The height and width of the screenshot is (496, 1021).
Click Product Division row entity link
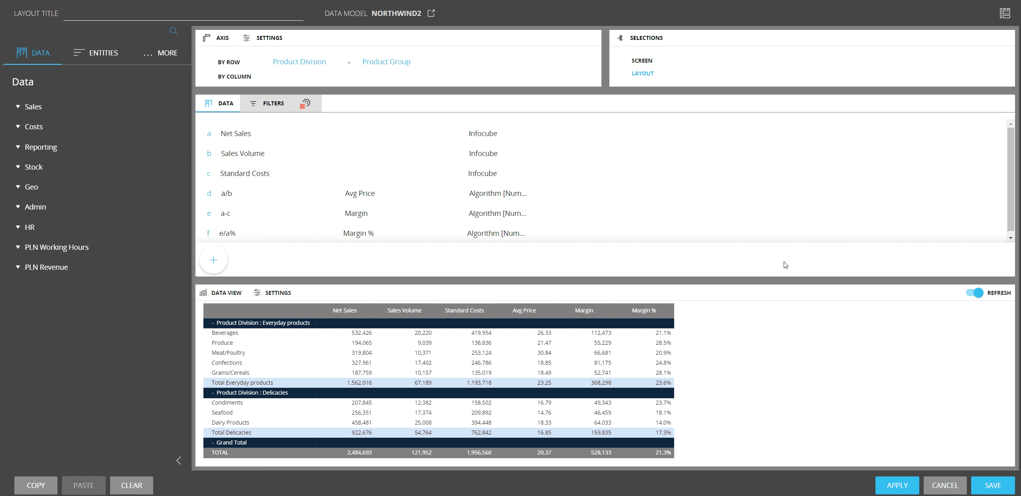click(299, 62)
